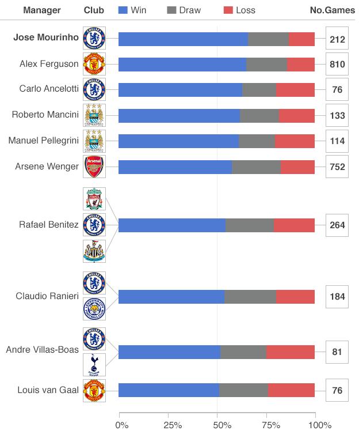Image resolution: width=359 pixels, height=438 pixels.
Task: Click the Chelsea crest beside Jose Mourinho
Action: tap(94, 38)
